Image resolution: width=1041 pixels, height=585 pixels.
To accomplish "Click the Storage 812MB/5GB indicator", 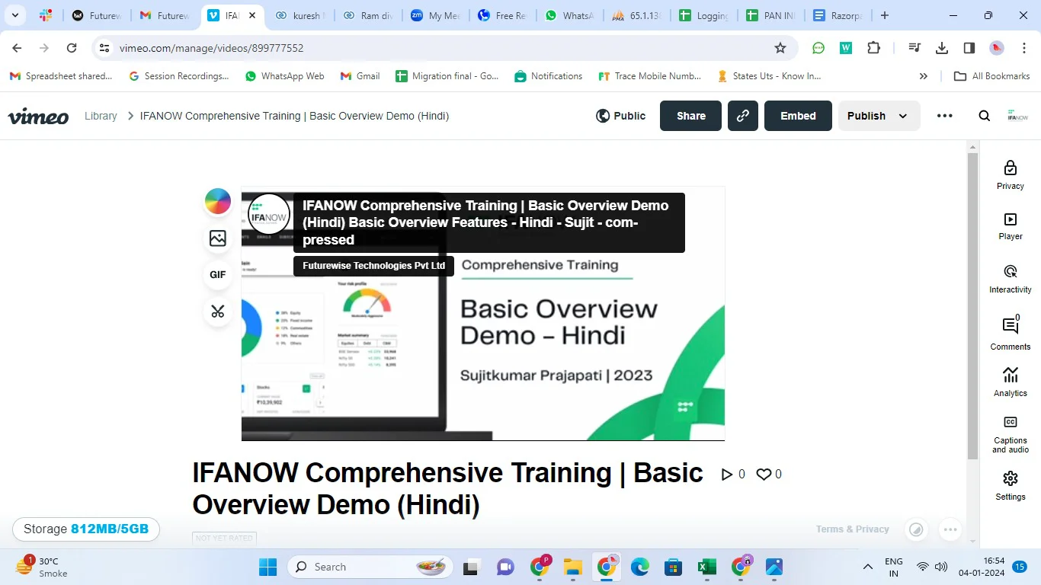I will [86, 529].
